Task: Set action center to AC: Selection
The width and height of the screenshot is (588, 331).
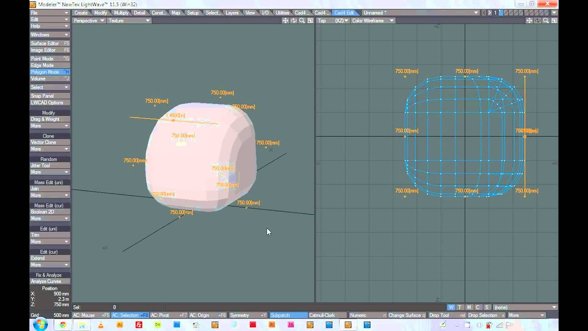Action: [x=130, y=315]
